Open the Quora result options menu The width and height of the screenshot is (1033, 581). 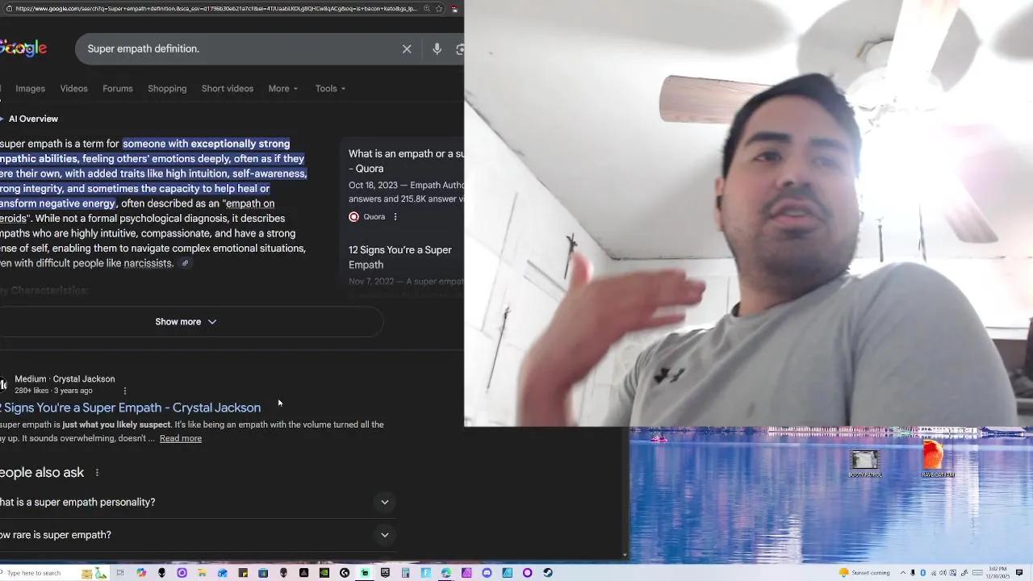[x=395, y=216]
